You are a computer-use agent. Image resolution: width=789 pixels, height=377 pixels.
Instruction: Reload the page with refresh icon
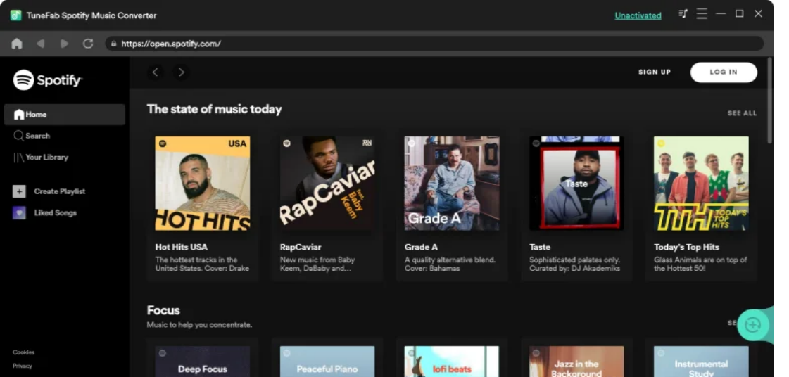point(88,44)
